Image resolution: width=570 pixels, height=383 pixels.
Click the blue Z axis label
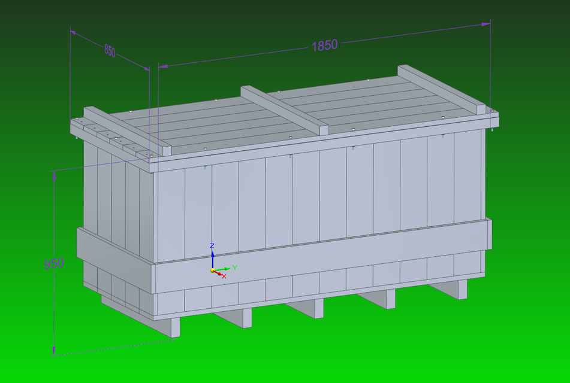tap(212, 246)
